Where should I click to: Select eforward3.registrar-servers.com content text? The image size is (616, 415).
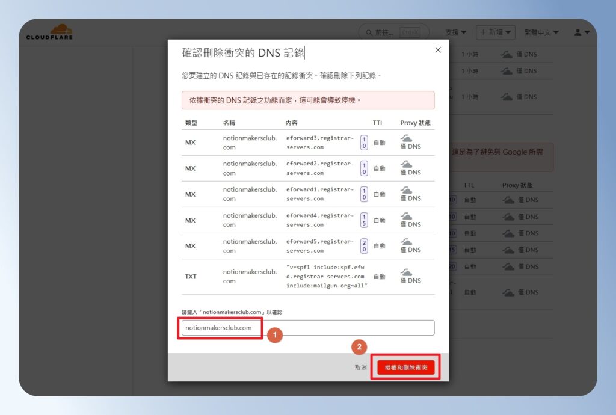(320, 143)
